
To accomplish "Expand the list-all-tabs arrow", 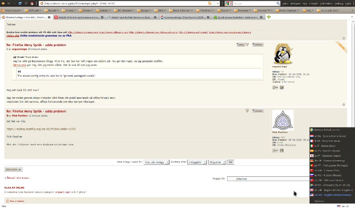I will coord(352,17).
